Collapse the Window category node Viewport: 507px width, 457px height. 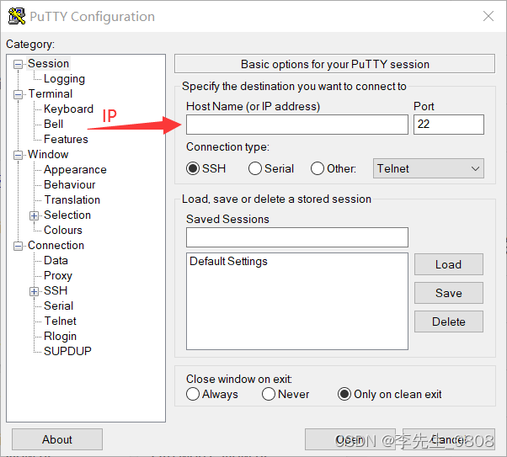(19, 155)
